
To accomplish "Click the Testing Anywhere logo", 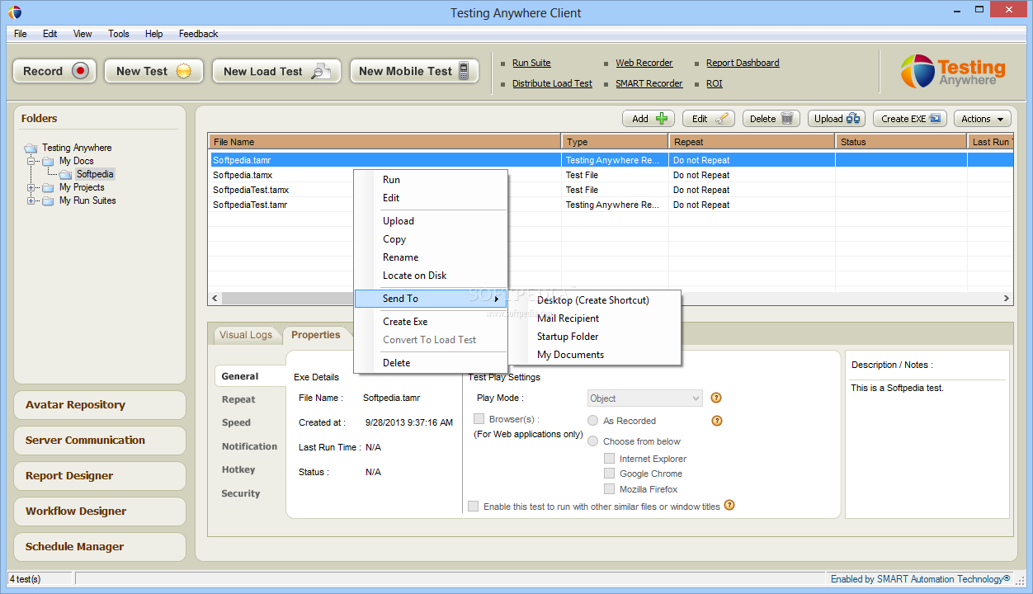I will coord(953,71).
